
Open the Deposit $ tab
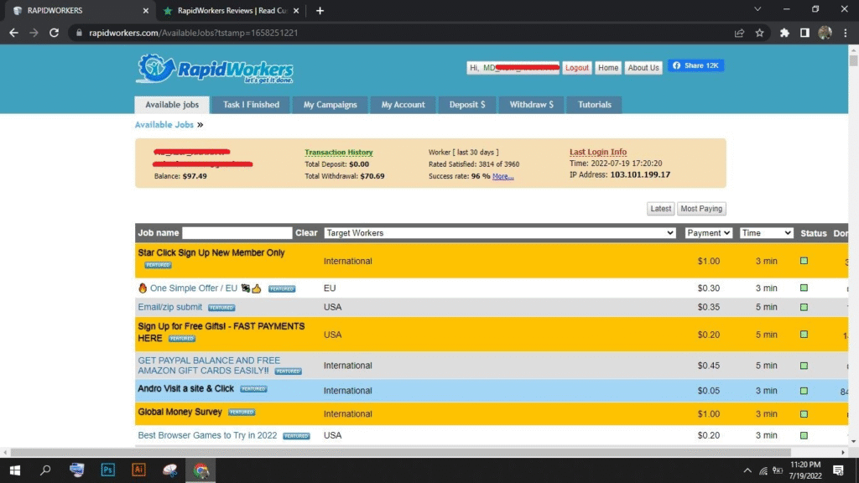coord(467,105)
